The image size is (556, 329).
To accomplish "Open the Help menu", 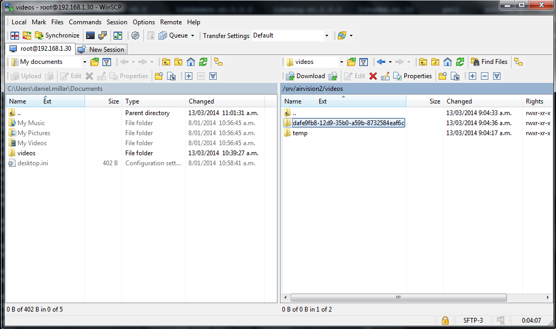I will pyautogui.click(x=193, y=22).
